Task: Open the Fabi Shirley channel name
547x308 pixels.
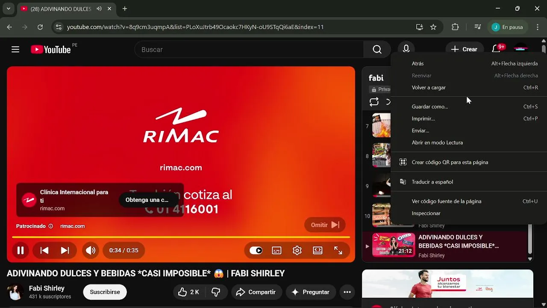Action: [x=47, y=288]
